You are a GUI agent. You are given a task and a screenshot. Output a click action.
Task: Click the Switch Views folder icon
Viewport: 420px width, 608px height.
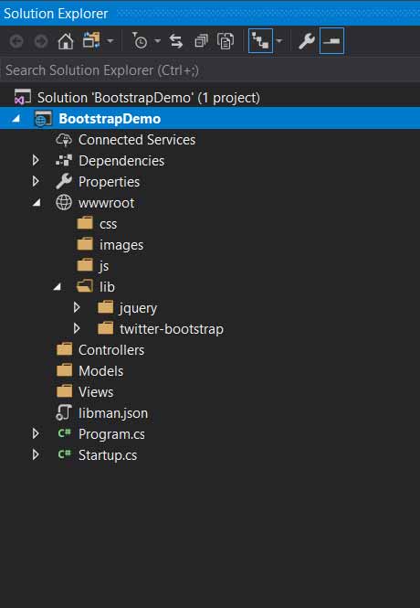pos(91,41)
